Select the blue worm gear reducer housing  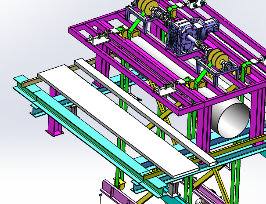click(186, 36)
